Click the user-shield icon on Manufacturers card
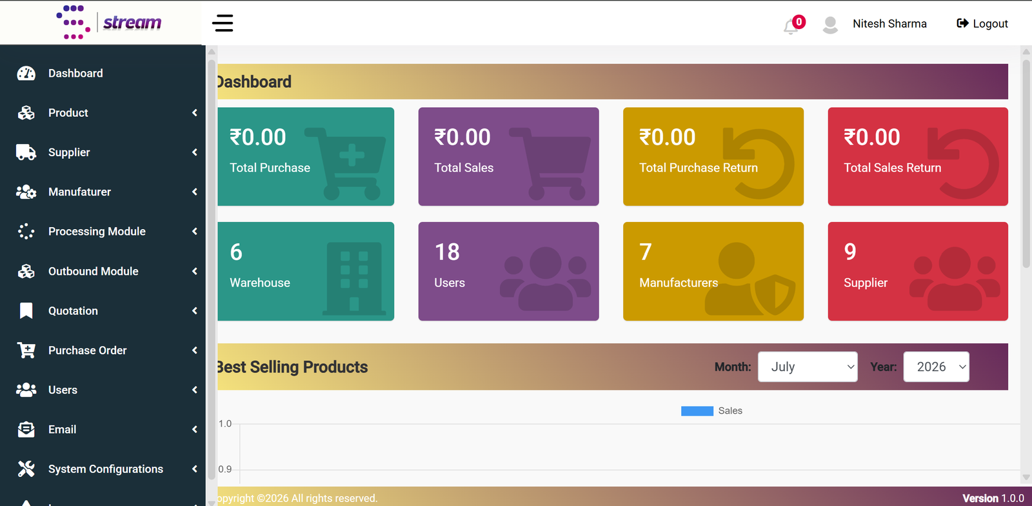This screenshot has width=1032, height=506. click(x=750, y=279)
